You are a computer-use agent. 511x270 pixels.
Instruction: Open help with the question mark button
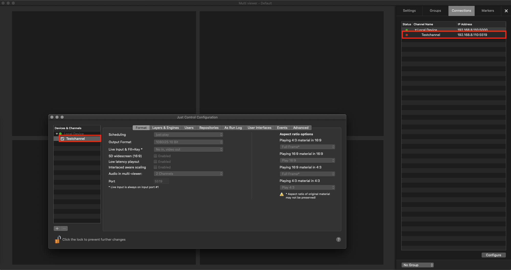pos(338,239)
